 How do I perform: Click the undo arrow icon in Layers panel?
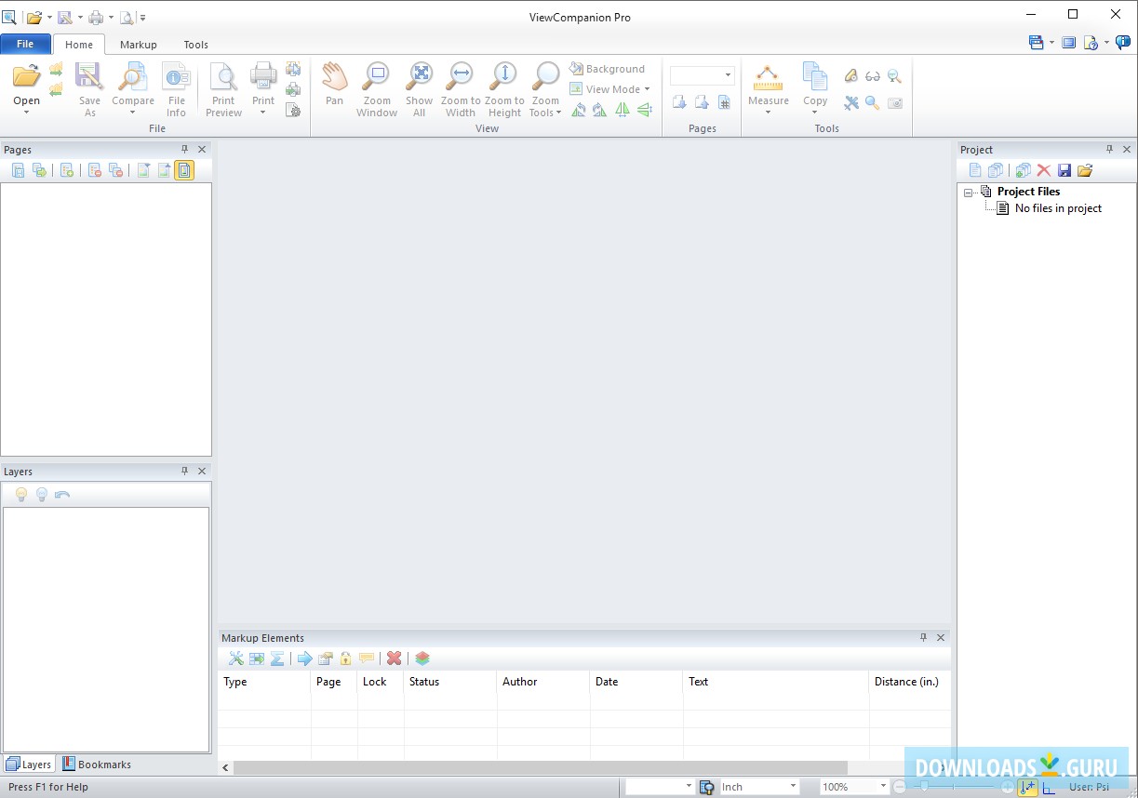(x=62, y=495)
